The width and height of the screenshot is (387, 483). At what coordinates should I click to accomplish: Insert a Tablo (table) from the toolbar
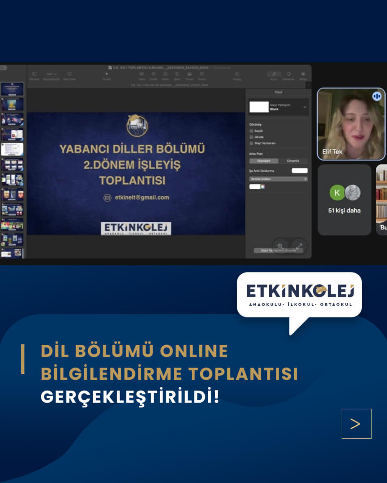(x=141, y=76)
